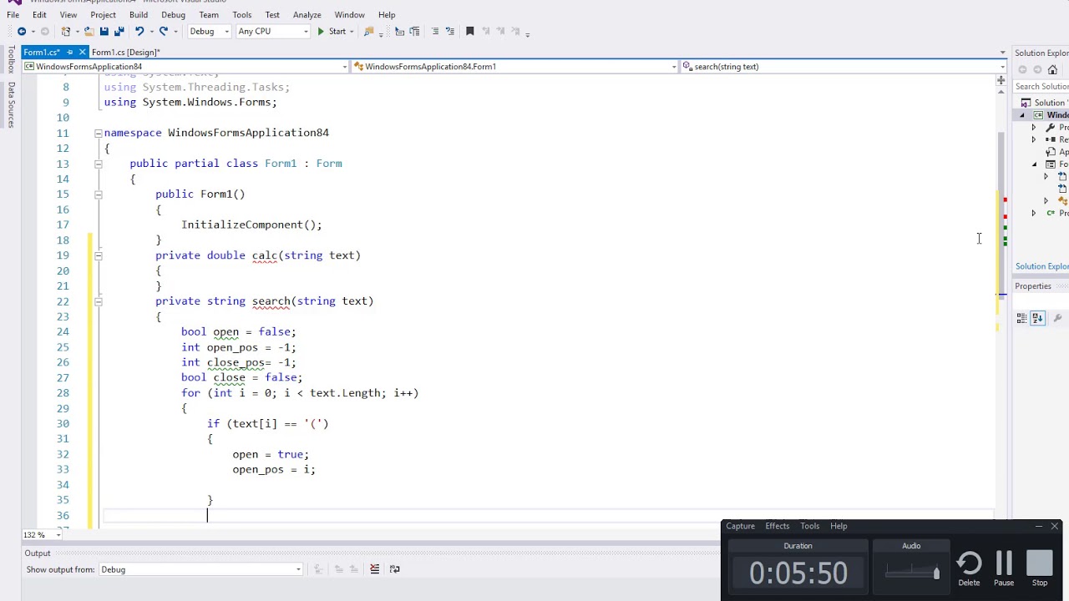1069x601 pixels.
Task: Split the editor with the top-right handle
Action: pos(1001,80)
